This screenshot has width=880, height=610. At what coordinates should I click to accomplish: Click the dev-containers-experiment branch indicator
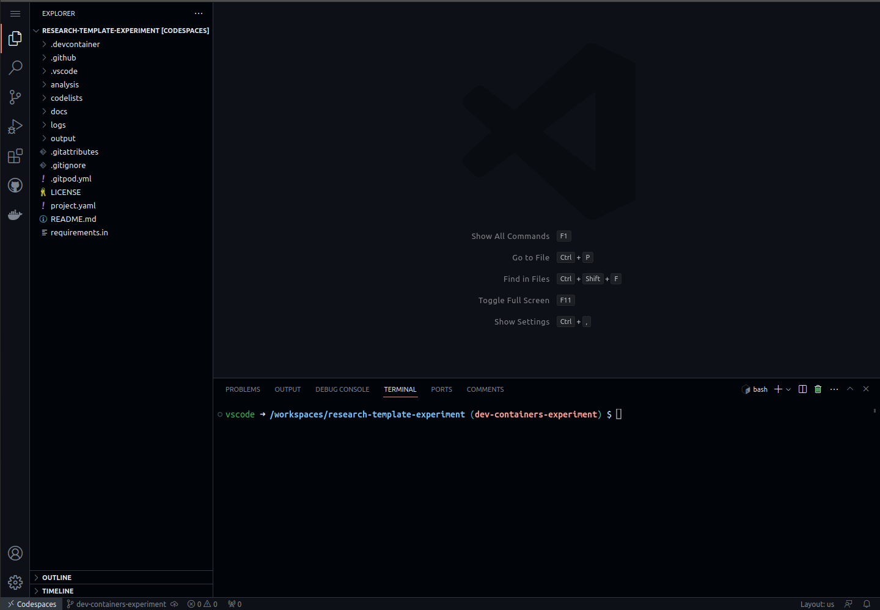[x=116, y=604]
